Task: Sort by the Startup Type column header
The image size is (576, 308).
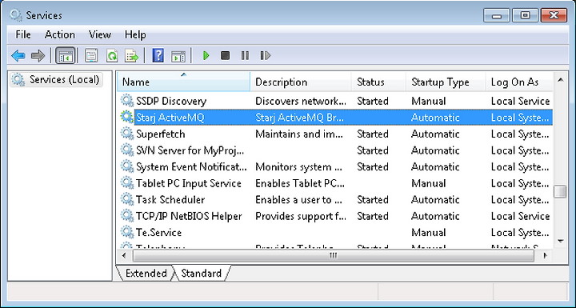Action: [446, 82]
